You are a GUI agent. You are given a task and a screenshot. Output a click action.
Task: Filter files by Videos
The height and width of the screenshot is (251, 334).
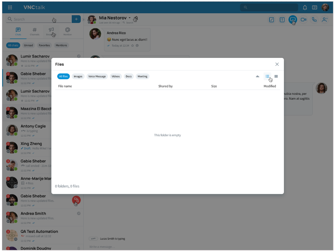click(x=116, y=76)
